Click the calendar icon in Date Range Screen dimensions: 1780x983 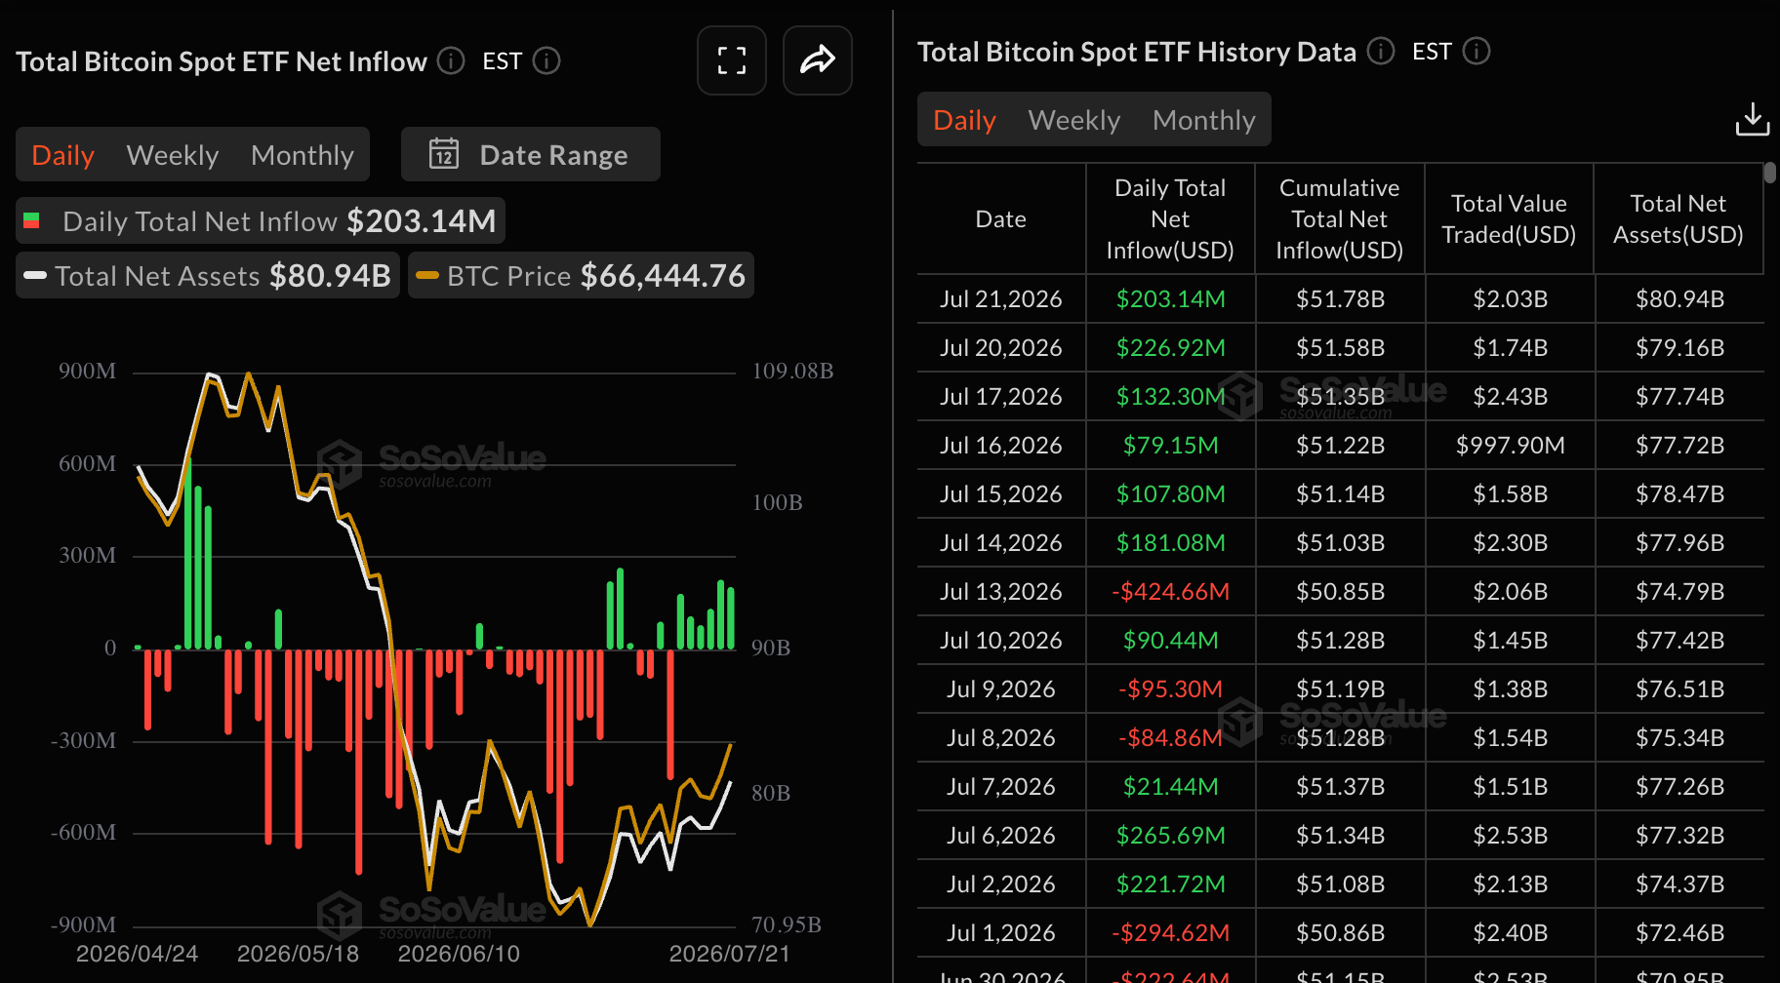pos(444,154)
